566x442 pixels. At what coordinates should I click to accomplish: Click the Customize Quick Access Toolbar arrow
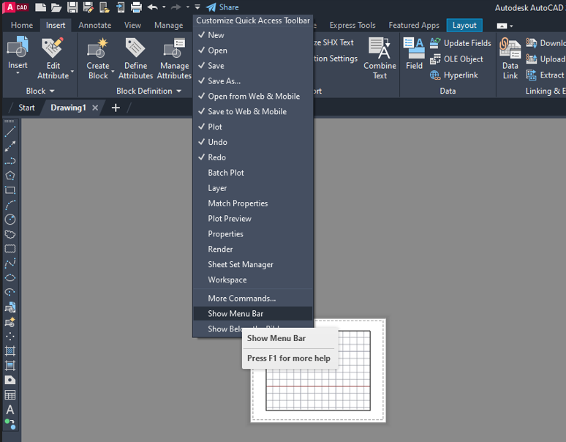(x=197, y=7)
